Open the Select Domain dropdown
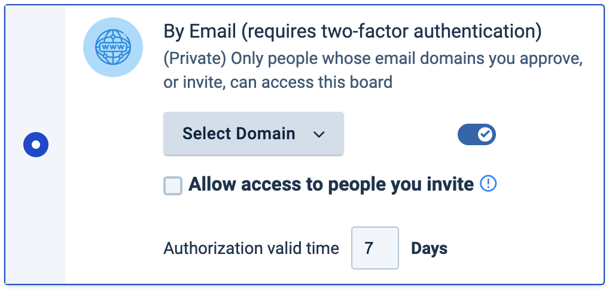609x291 pixels. [253, 133]
